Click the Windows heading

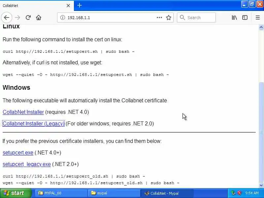16,87
